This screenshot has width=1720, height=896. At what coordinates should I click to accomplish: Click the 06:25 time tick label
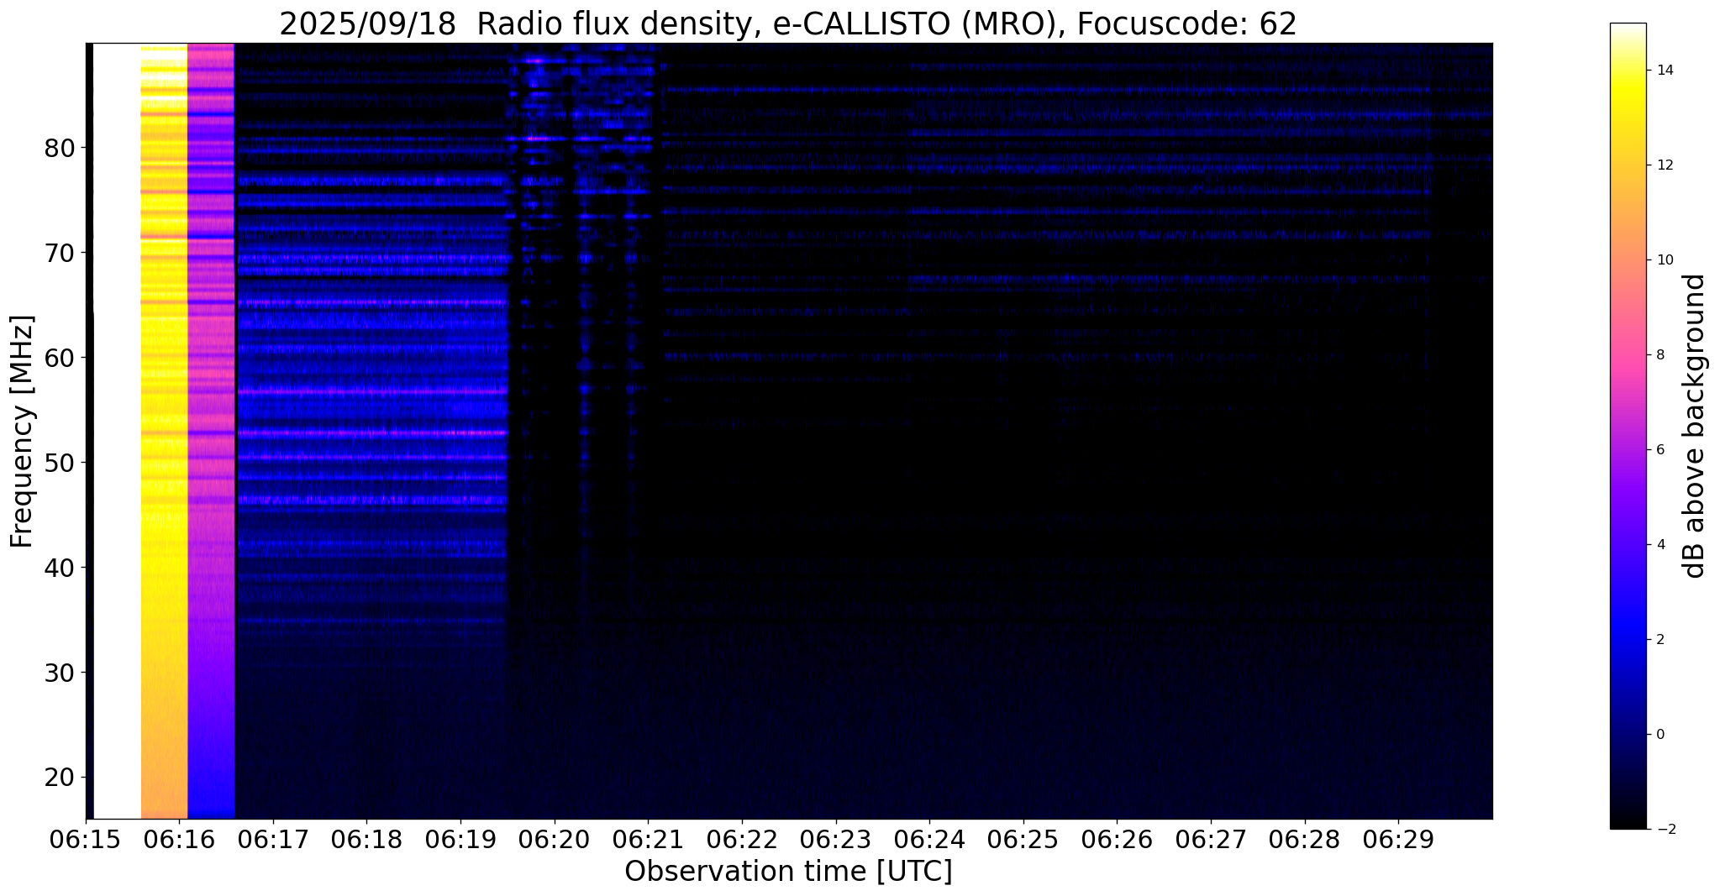tap(1023, 841)
